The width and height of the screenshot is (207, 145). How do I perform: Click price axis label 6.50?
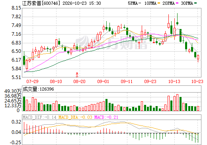16,51
